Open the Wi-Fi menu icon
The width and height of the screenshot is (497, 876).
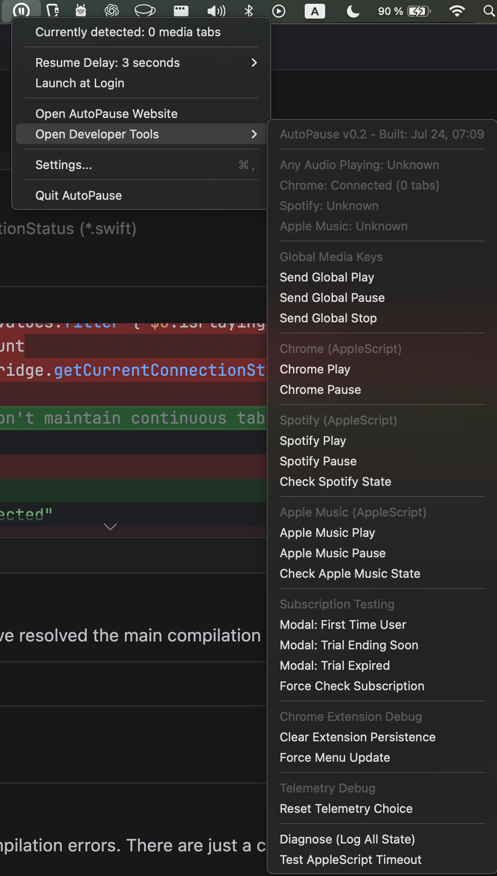point(457,11)
